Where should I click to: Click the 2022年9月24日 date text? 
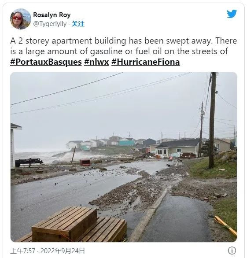[63, 251]
